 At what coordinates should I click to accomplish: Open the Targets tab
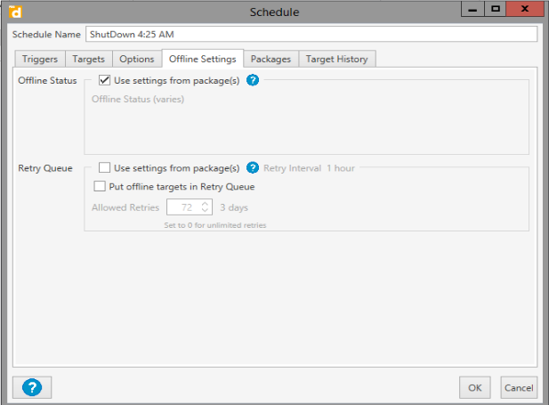point(89,59)
